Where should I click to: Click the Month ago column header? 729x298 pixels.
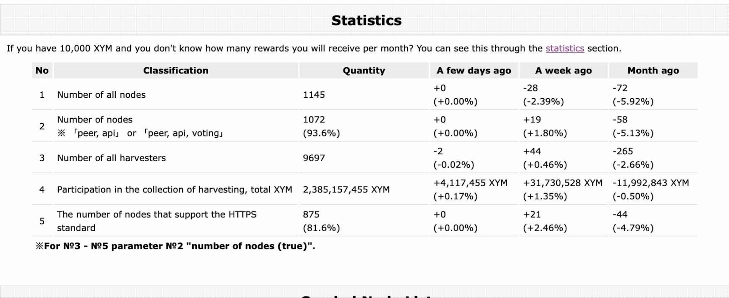[653, 71]
